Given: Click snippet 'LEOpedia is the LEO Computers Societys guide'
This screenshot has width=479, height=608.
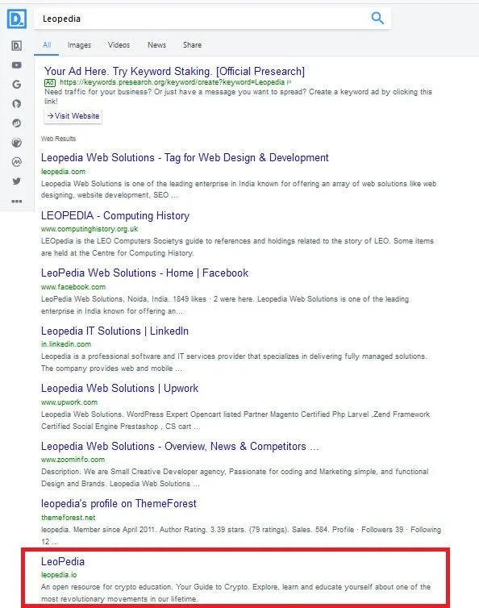Looking at the screenshot, I should [x=237, y=247].
